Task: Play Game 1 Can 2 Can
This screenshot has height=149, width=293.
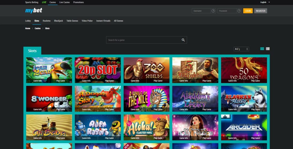Action: click(60, 81)
